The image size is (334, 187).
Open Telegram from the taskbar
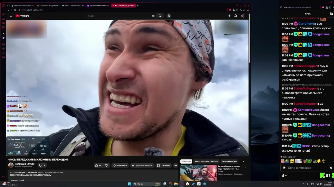pos(205,184)
